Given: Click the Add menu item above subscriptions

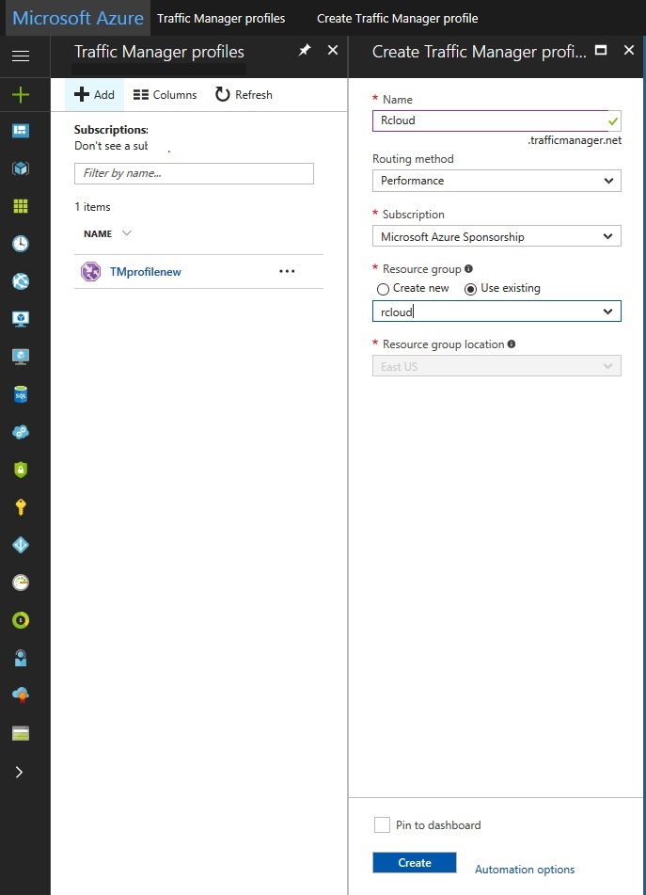Looking at the screenshot, I should (93, 94).
